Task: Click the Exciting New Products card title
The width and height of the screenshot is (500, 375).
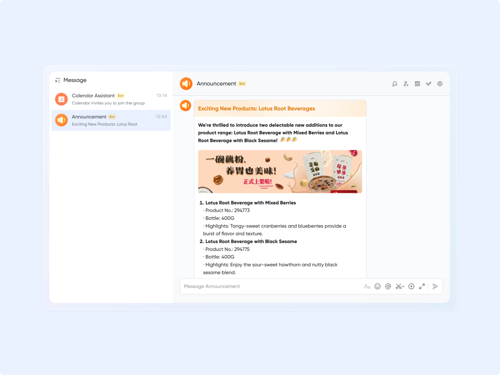Action: tap(256, 108)
